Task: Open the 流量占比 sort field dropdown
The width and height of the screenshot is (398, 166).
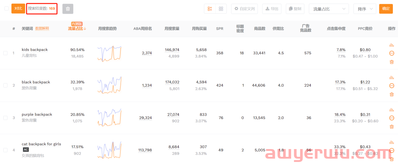Action: [328, 9]
